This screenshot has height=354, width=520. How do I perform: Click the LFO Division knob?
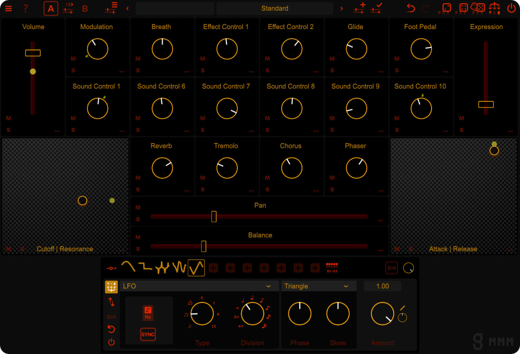[x=253, y=314]
